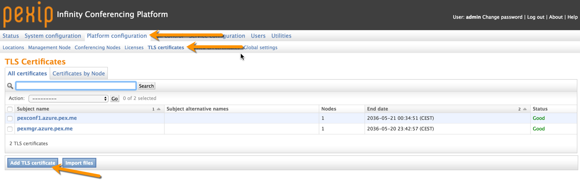Open pexconf1.azure.pex.me certificate

(47, 118)
